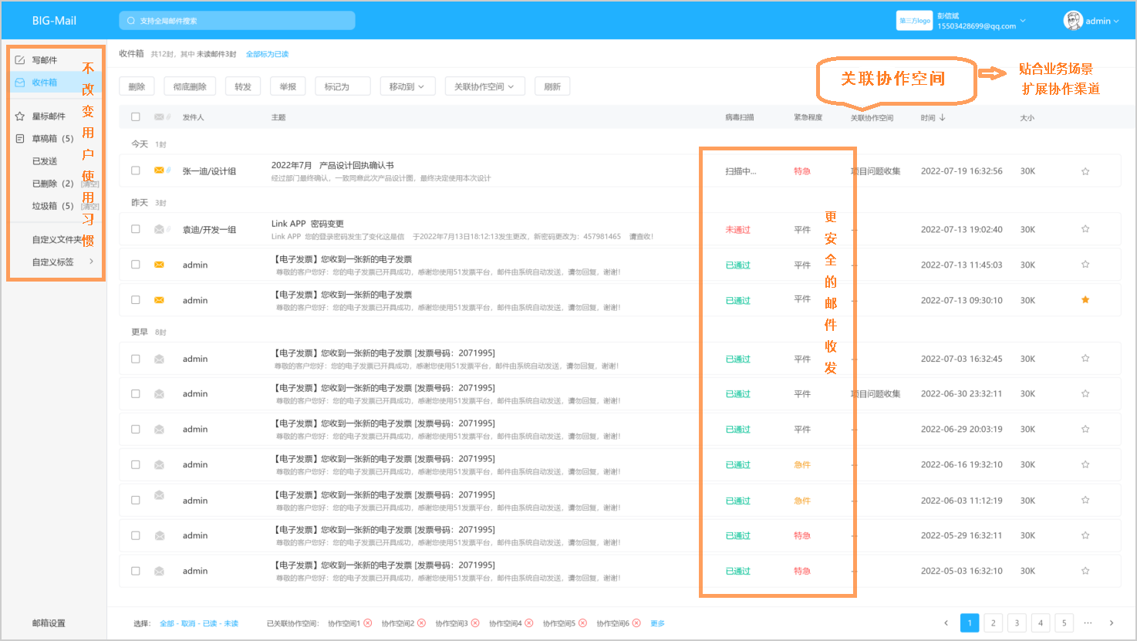This screenshot has width=1137, height=641.
Task: Select checkbox for Link APP 密码变更 email
Action: (x=136, y=229)
